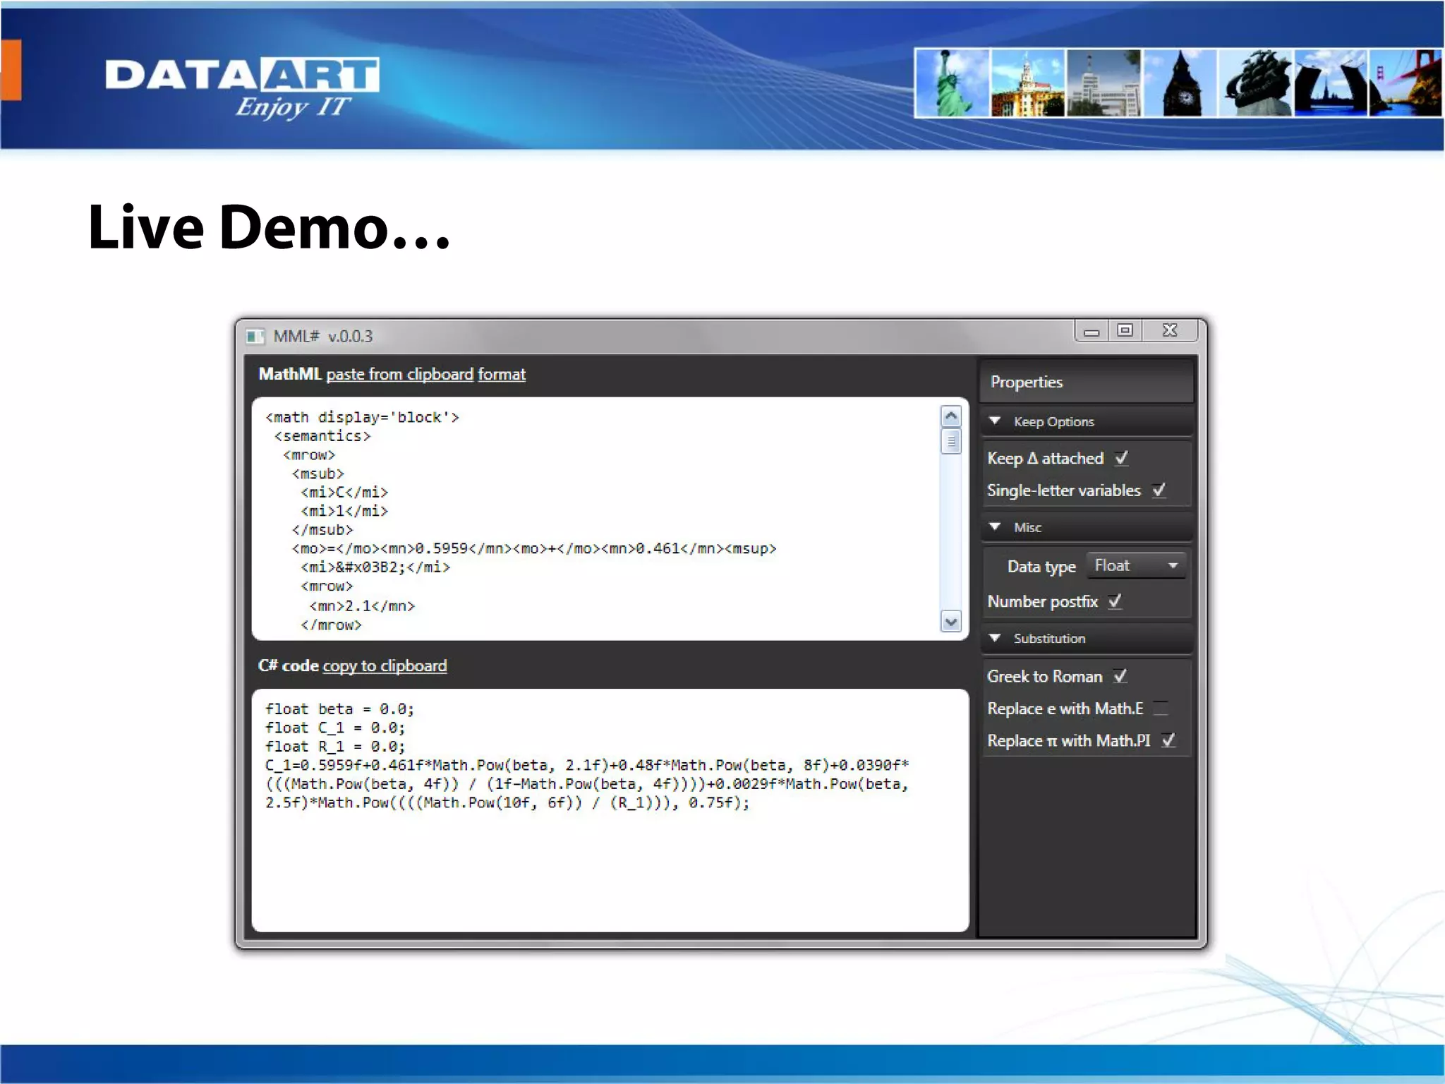Click the Statue of Liberty thumbnail

(x=953, y=83)
